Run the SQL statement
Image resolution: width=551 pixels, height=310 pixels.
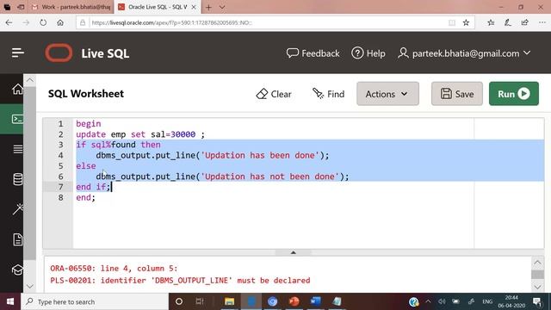(x=513, y=94)
